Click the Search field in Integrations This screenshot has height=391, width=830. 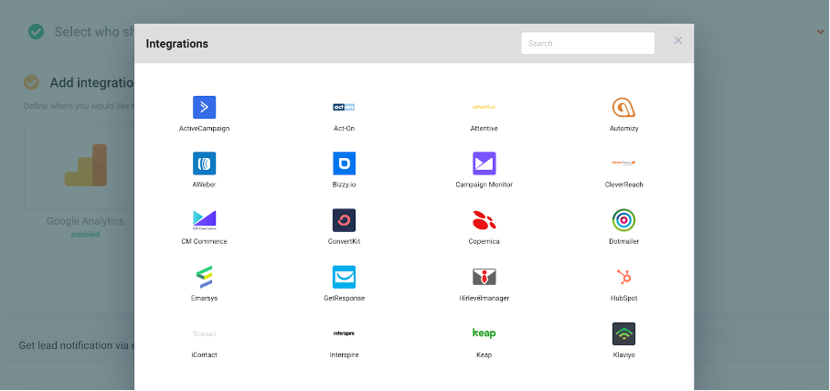coord(587,43)
